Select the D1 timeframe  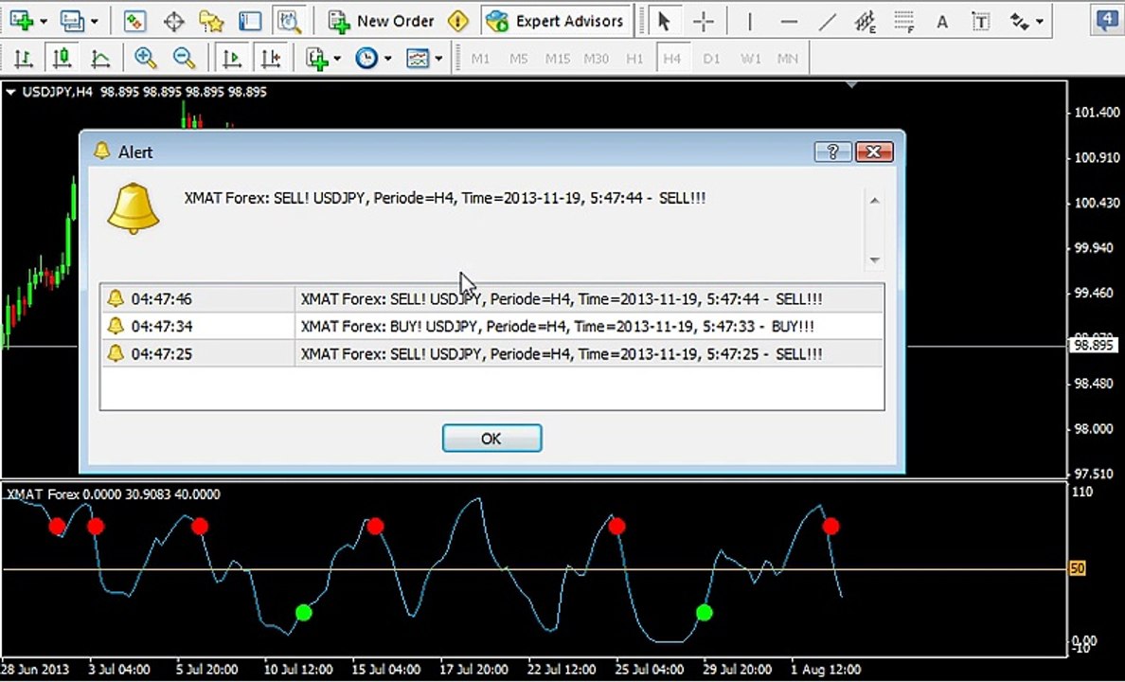coord(711,59)
